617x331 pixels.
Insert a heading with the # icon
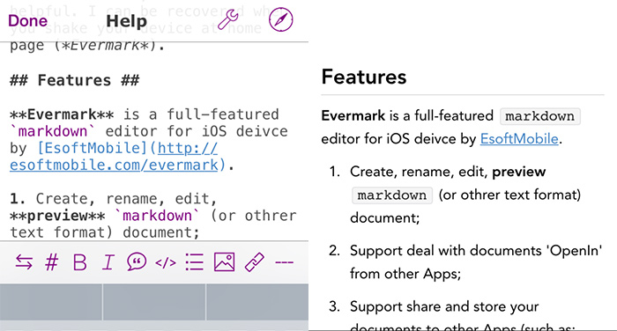[x=51, y=262]
